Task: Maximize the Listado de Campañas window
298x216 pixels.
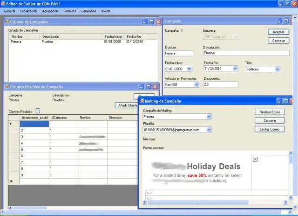Action: click(x=151, y=22)
